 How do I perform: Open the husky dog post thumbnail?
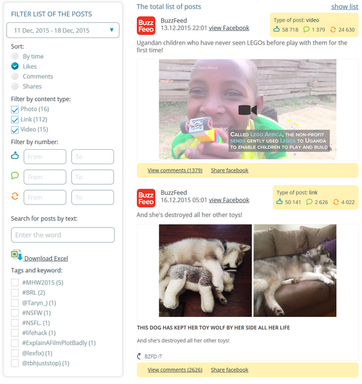pyautogui.click(x=248, y=270)
